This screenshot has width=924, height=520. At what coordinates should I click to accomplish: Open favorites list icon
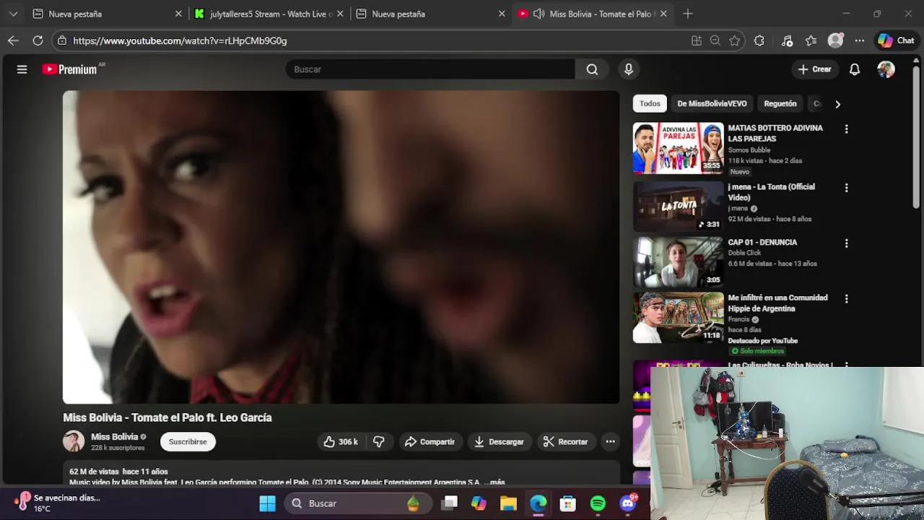(811, 41)
